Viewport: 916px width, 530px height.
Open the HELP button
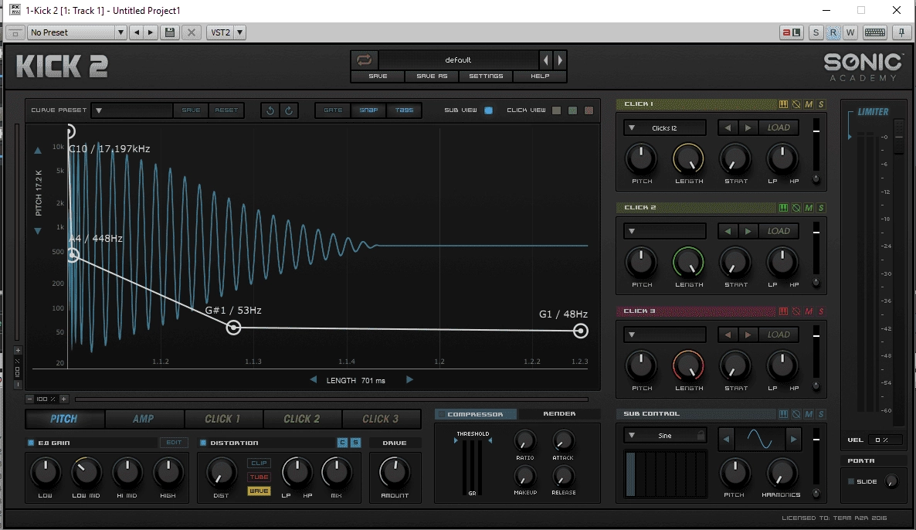pos(540,76)
